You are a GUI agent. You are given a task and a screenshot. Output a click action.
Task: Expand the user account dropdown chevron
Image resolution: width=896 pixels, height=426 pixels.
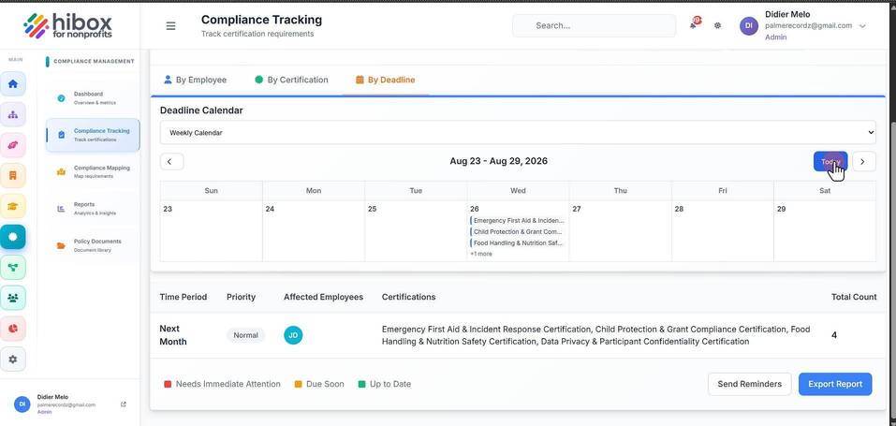862,25
